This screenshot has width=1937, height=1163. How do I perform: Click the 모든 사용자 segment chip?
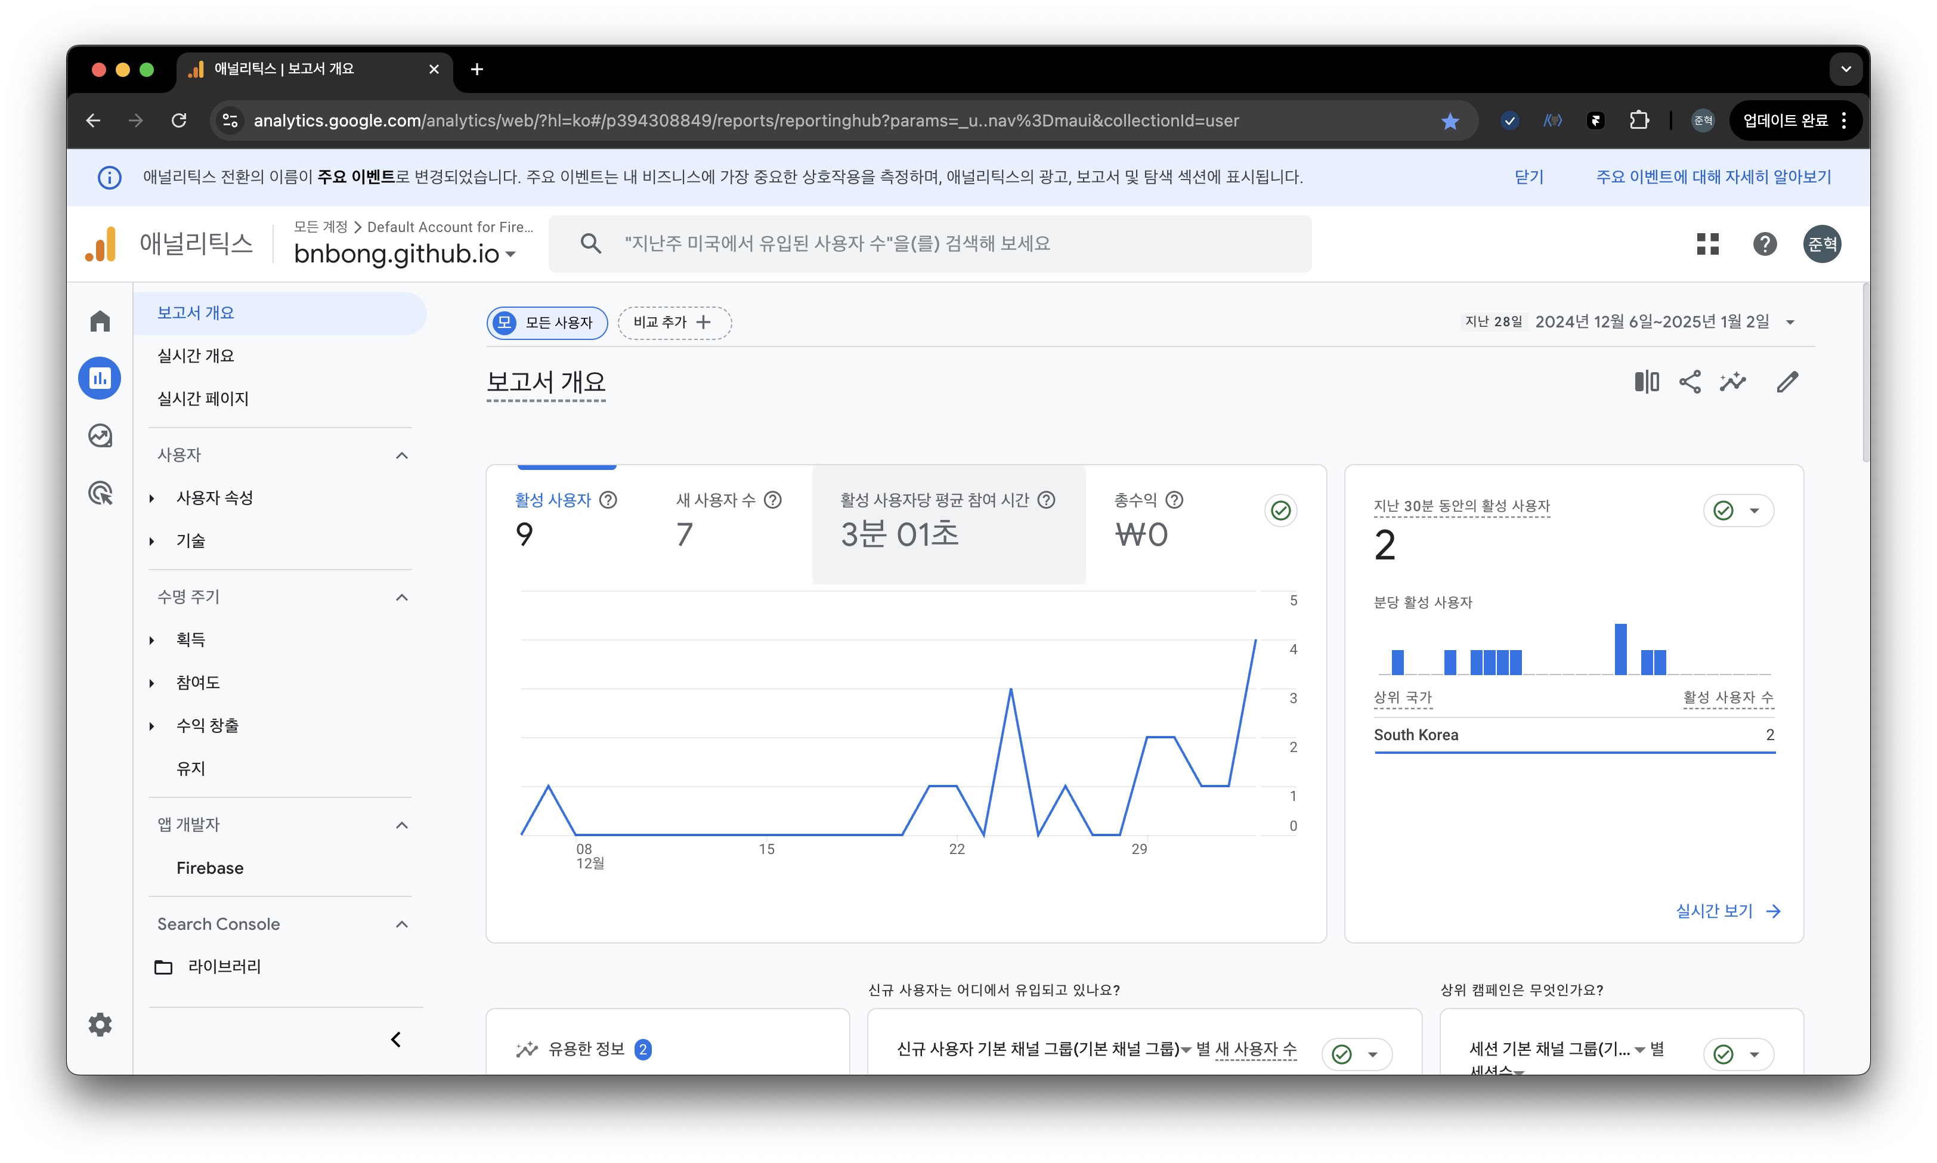pyautogui.click(x=547, y=323)
